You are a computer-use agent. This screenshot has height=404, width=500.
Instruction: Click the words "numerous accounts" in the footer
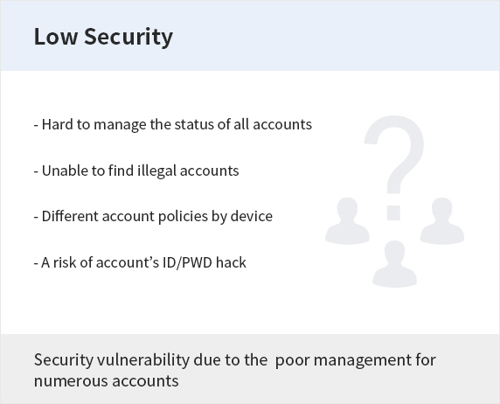[106, 381]
